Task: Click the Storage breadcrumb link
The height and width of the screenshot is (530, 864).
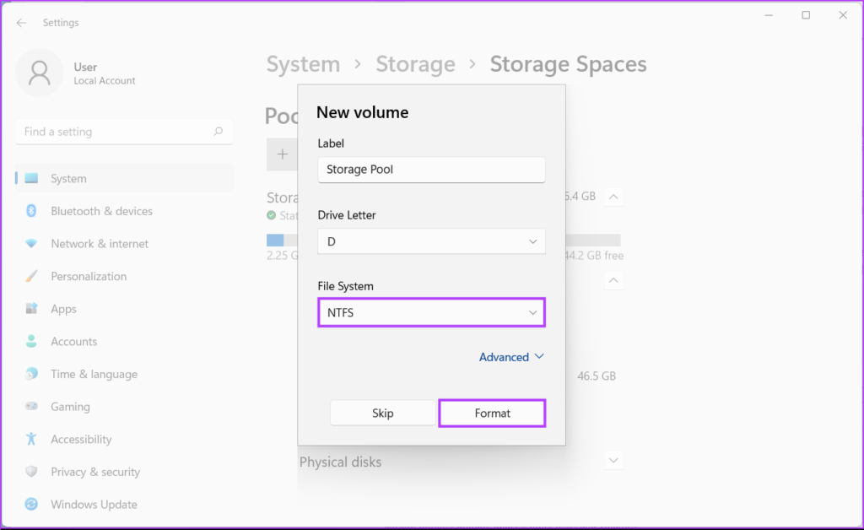Action: point(415,64)
